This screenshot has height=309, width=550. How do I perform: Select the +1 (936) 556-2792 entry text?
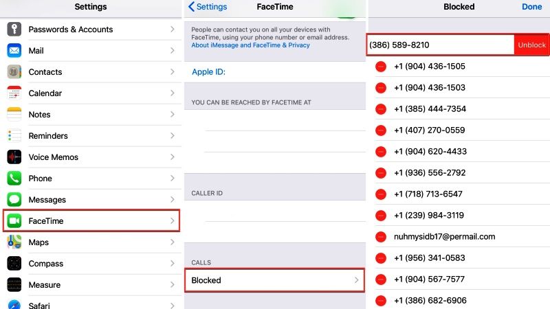(x=430, y=173)
